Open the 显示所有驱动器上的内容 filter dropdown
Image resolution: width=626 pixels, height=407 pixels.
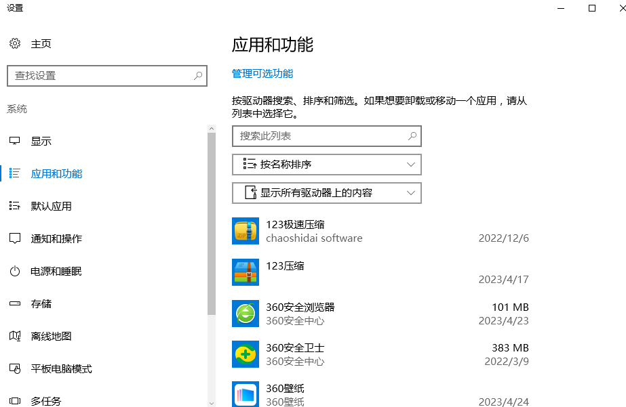(327, 193)
